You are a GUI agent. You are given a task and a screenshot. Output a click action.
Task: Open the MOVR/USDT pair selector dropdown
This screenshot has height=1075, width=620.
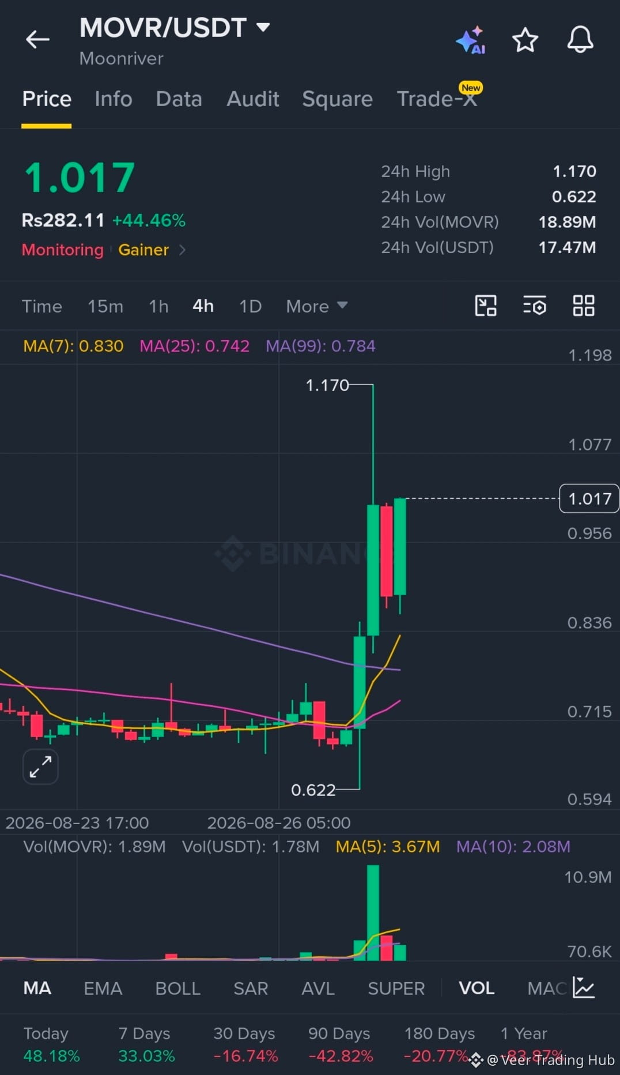pos(175,28)
